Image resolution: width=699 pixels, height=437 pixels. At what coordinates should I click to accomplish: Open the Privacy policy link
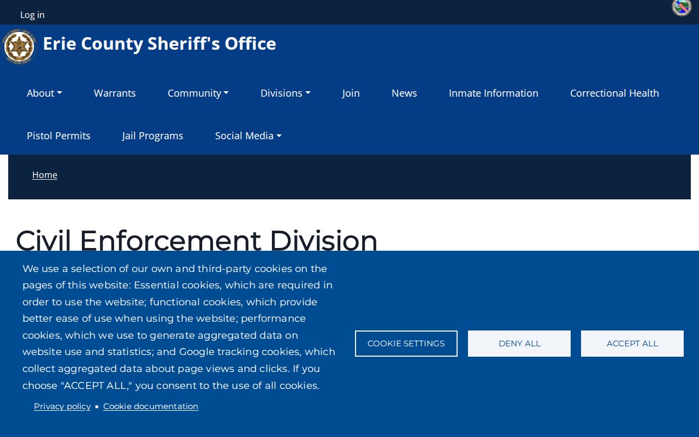point(62,406)
